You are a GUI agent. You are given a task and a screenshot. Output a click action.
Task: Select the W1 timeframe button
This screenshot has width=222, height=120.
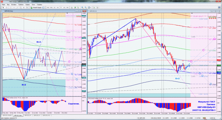pyautogui.click(x=64, y=7)
